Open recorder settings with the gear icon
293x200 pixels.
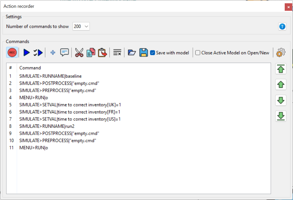[x=281, y=52]
